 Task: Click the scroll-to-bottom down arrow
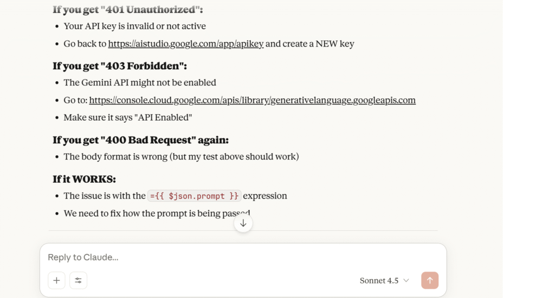243,223
